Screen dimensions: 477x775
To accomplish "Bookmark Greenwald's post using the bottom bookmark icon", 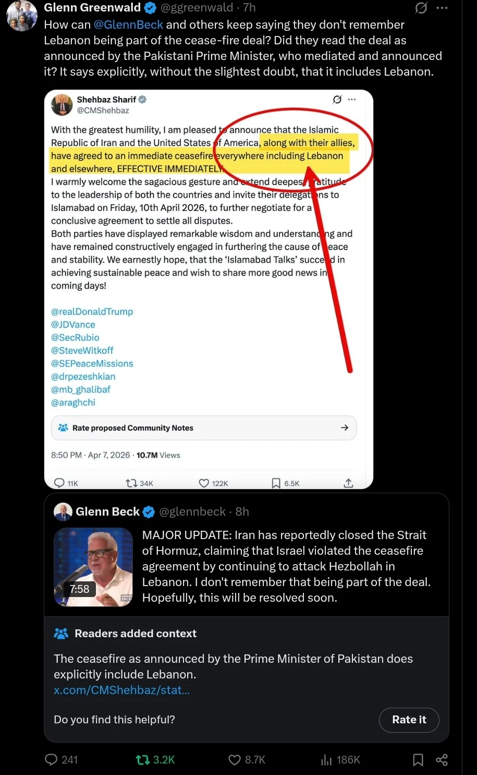I will [418, 760].
